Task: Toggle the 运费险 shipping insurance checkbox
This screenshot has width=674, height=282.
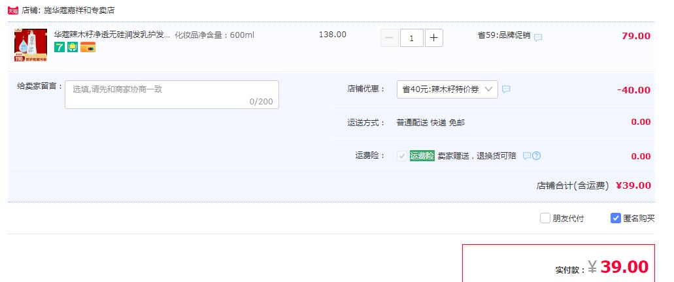Action: [x=402, y=156]
